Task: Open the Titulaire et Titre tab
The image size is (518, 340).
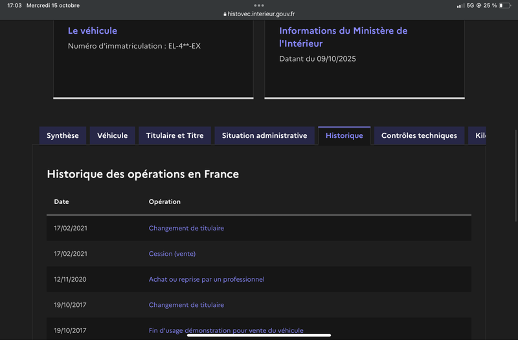Action: point(175,135)
